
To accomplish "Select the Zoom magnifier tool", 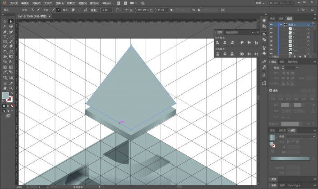I will (11, 88).
